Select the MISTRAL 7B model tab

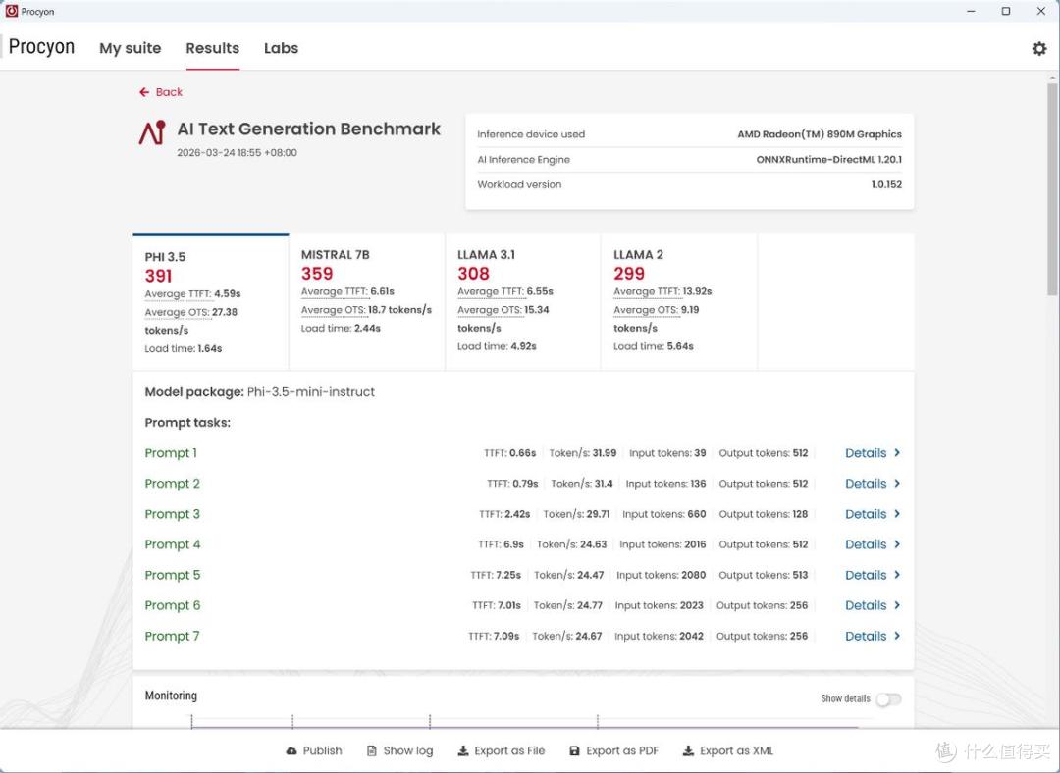pyautogui.click(x=367, y=302)
